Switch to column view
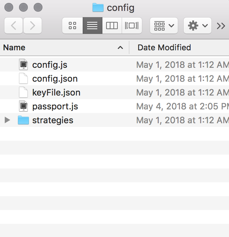The image size is (229, 237). click(112, 26)
